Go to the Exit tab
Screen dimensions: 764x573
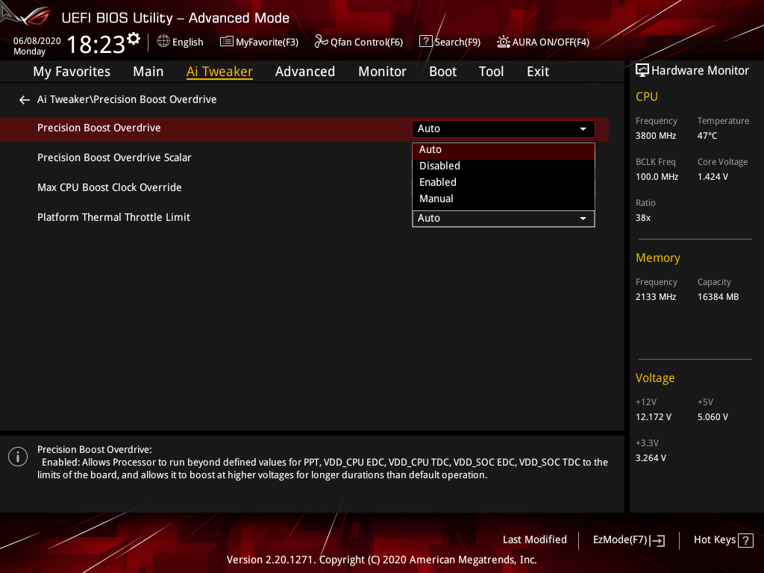[x=538, y=72]
